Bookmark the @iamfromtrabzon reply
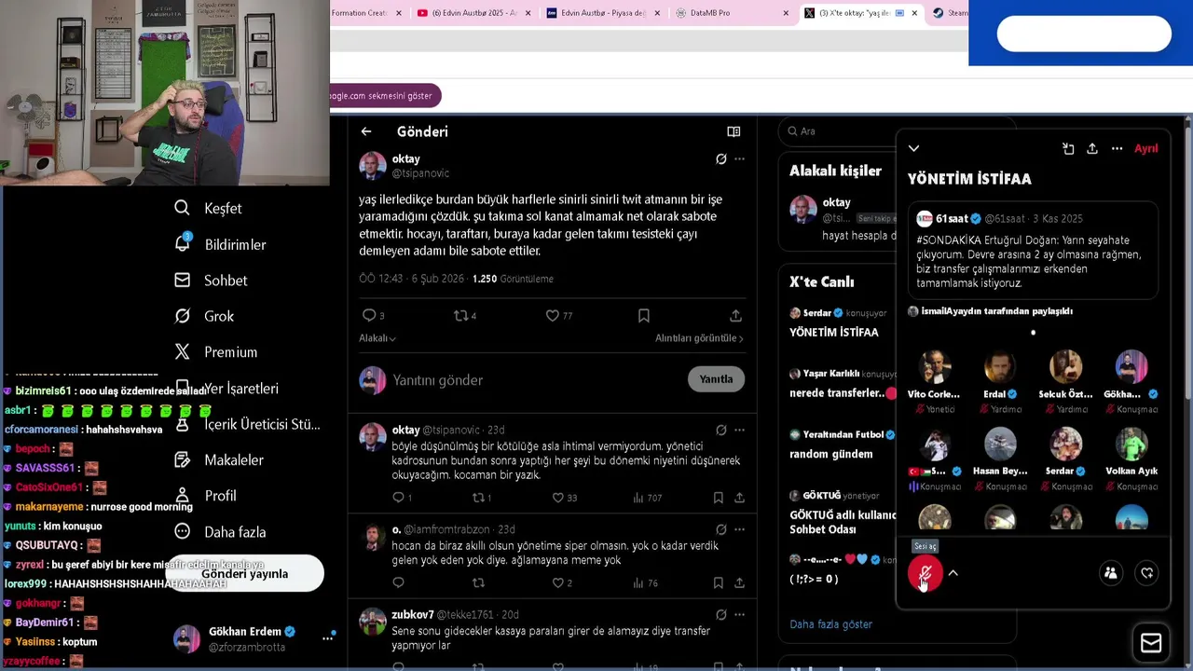This screenshot has height=671, width=1193. (718, 583)
